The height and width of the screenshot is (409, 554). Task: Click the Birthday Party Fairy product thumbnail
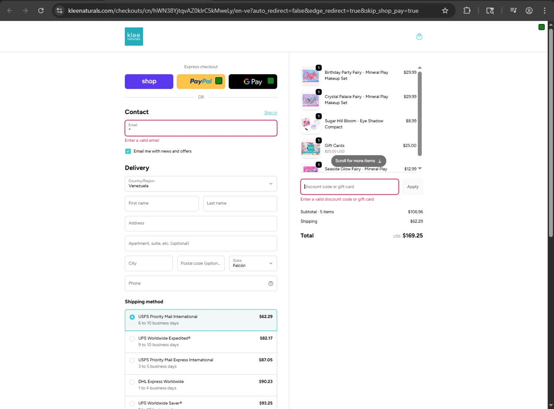311,76
